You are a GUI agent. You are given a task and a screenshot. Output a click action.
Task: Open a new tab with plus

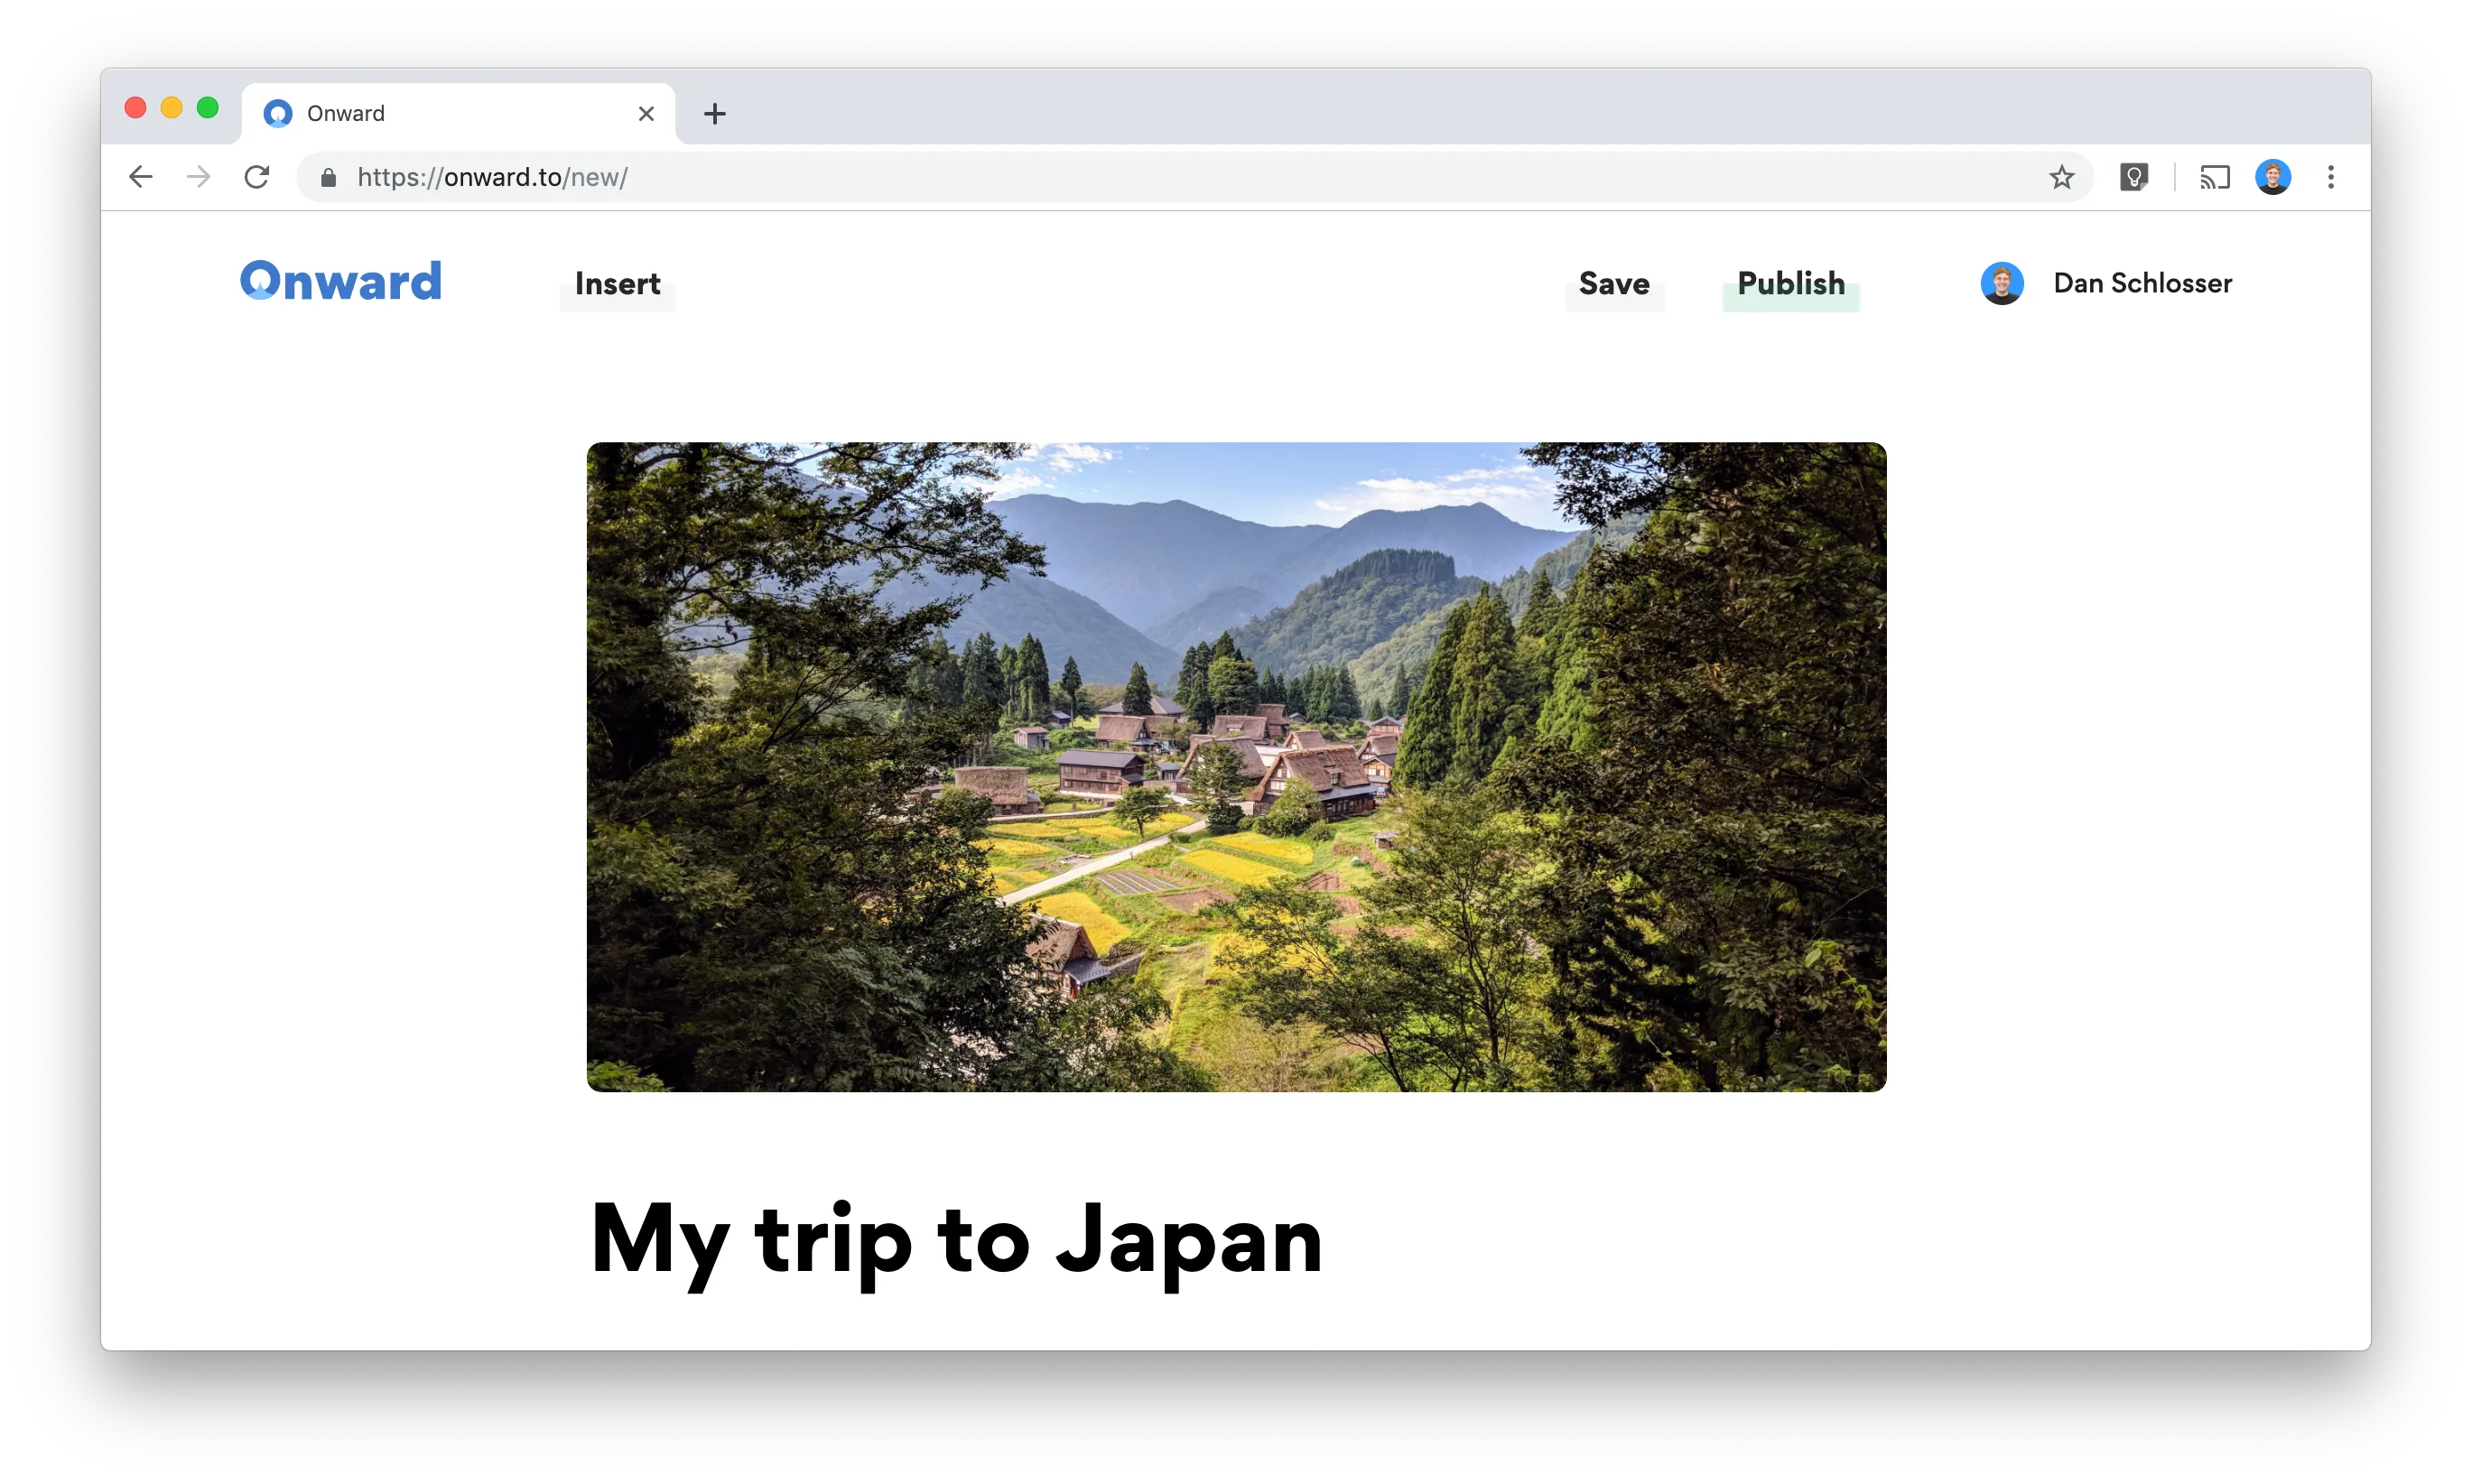click(714, 114)
